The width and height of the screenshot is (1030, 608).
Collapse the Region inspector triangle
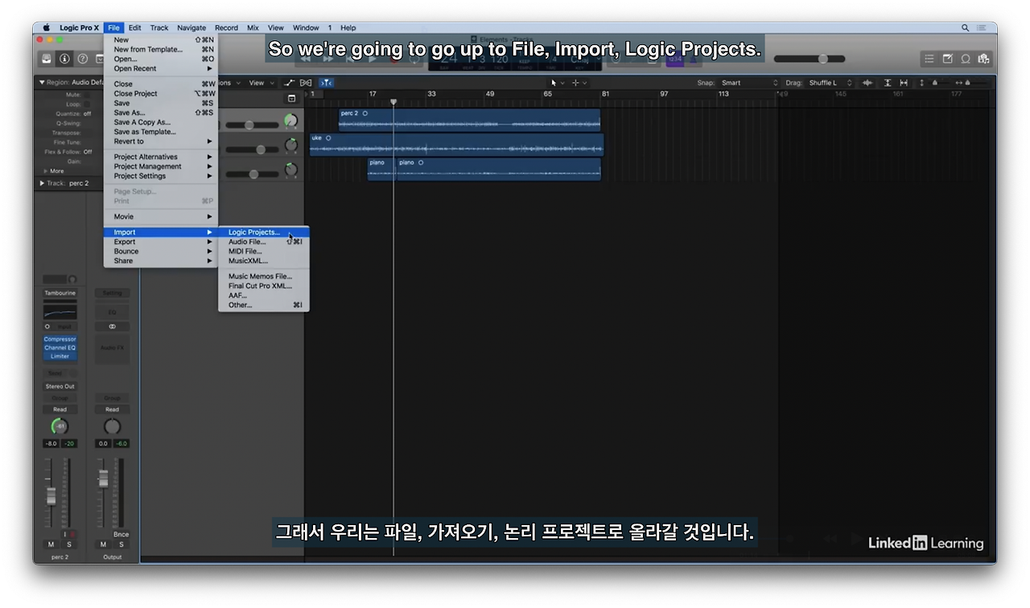click(x=42, y=83)
